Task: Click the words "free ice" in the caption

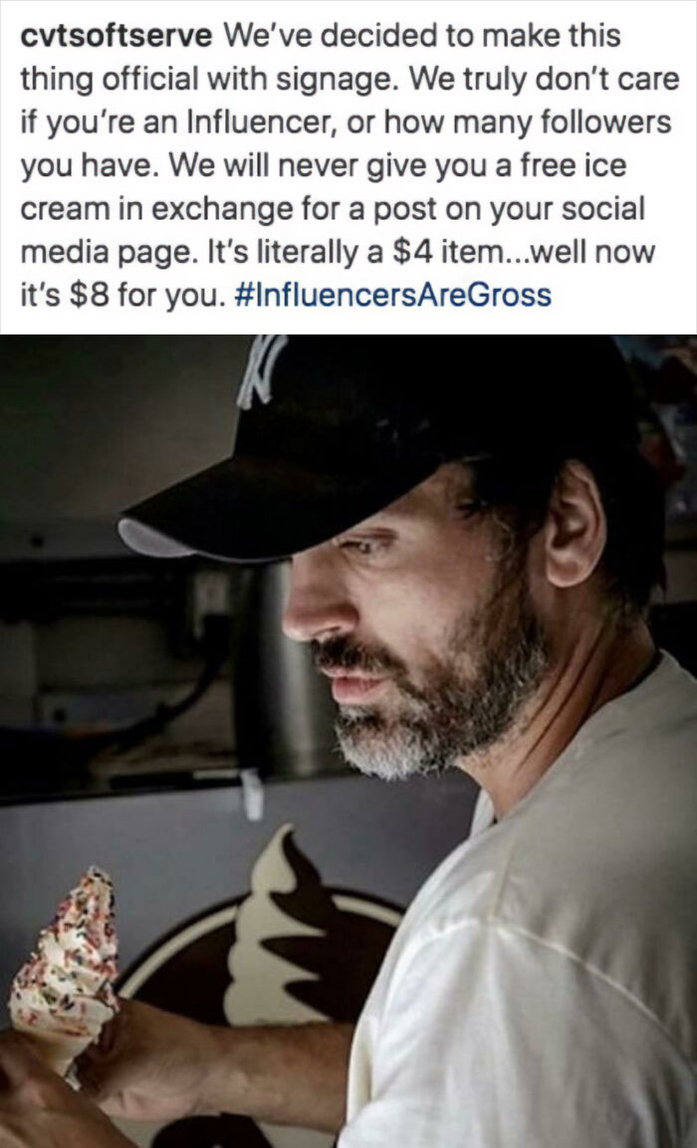Action: point(572,165)
